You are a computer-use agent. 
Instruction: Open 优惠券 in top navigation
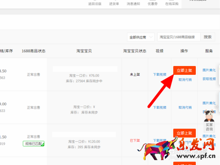pos(153,4)
